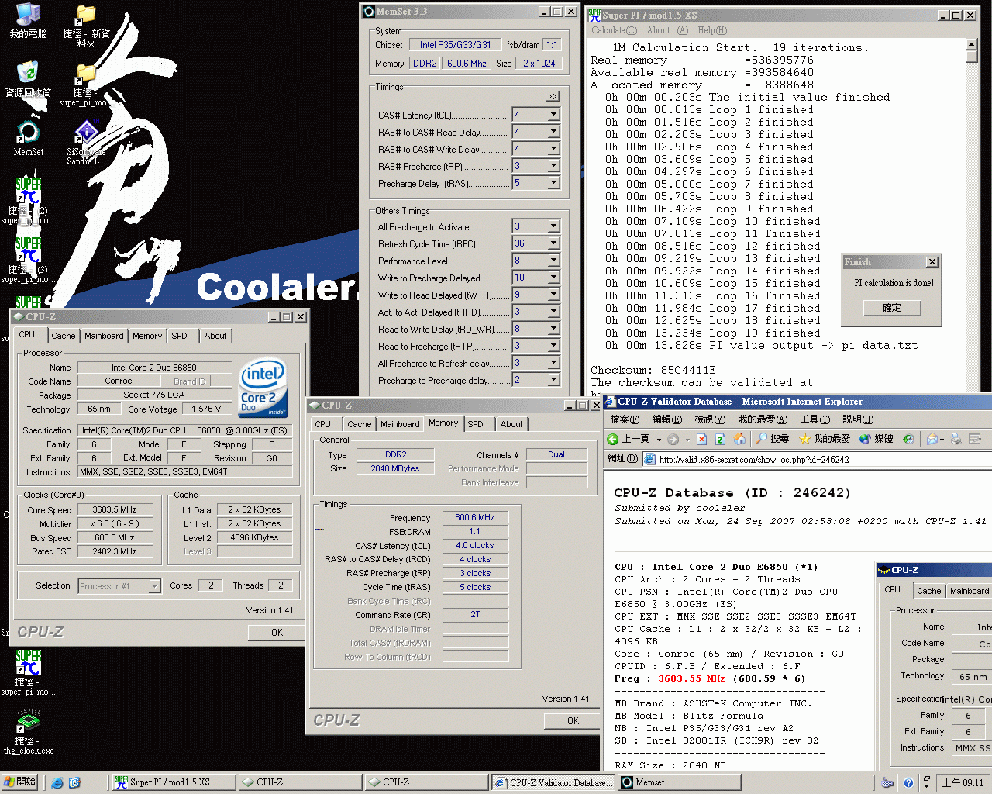Screen dimensions: 992x794
Task: Click OK button in CPU-Z CPU window
Action: click(x=277, y=633)
